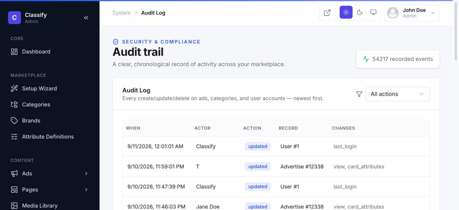Switch to system theme monitor toggle

point(373,12)
